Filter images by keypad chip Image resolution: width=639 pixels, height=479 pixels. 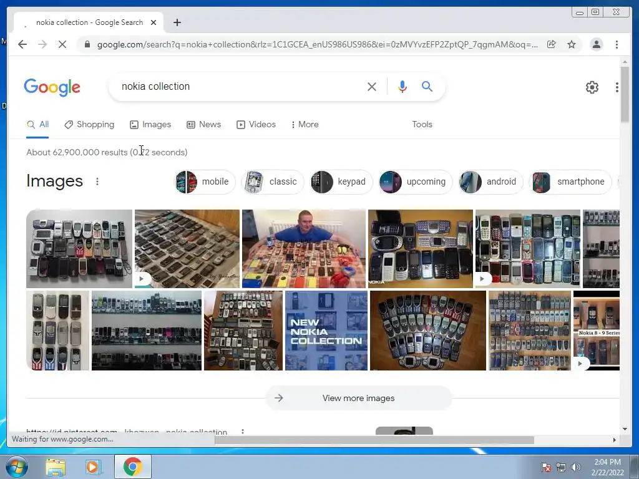point(341,181)
